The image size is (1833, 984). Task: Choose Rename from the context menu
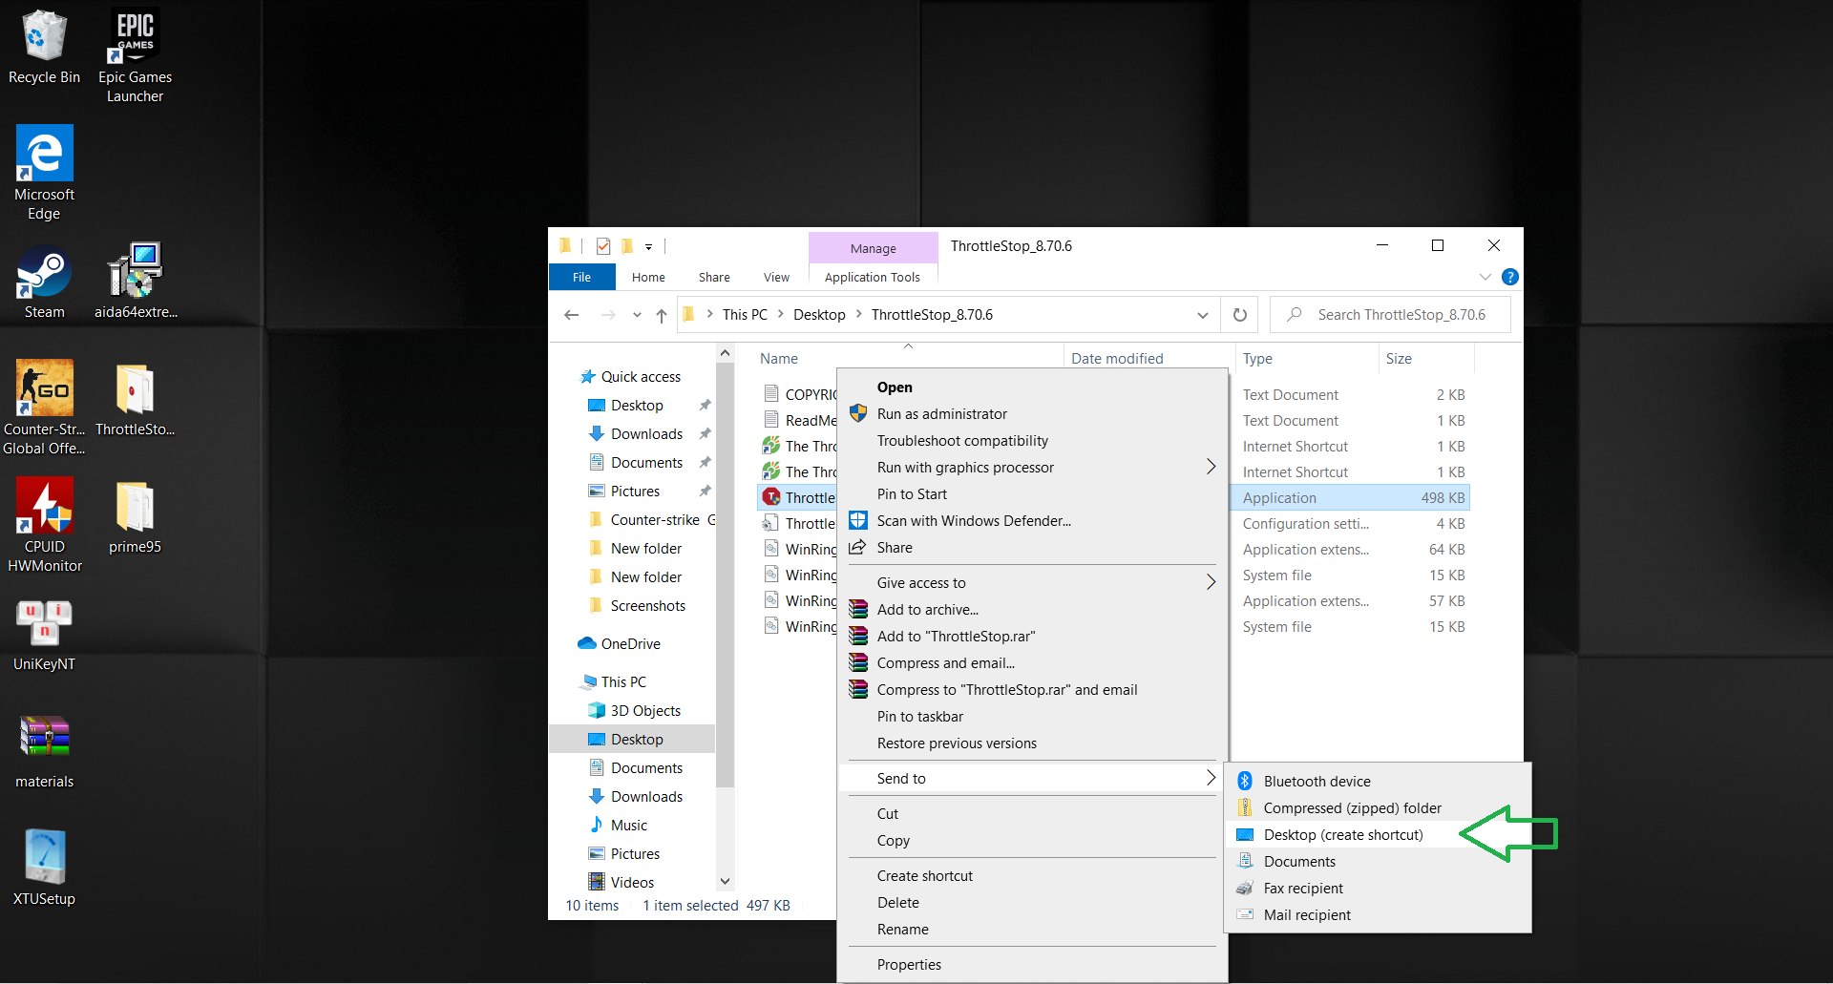(1032, 930)
